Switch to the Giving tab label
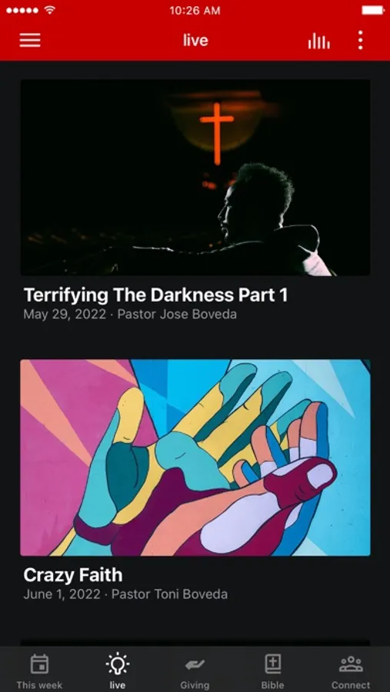The height and width of the screenshot is (692, 390). tap(195, 685)
